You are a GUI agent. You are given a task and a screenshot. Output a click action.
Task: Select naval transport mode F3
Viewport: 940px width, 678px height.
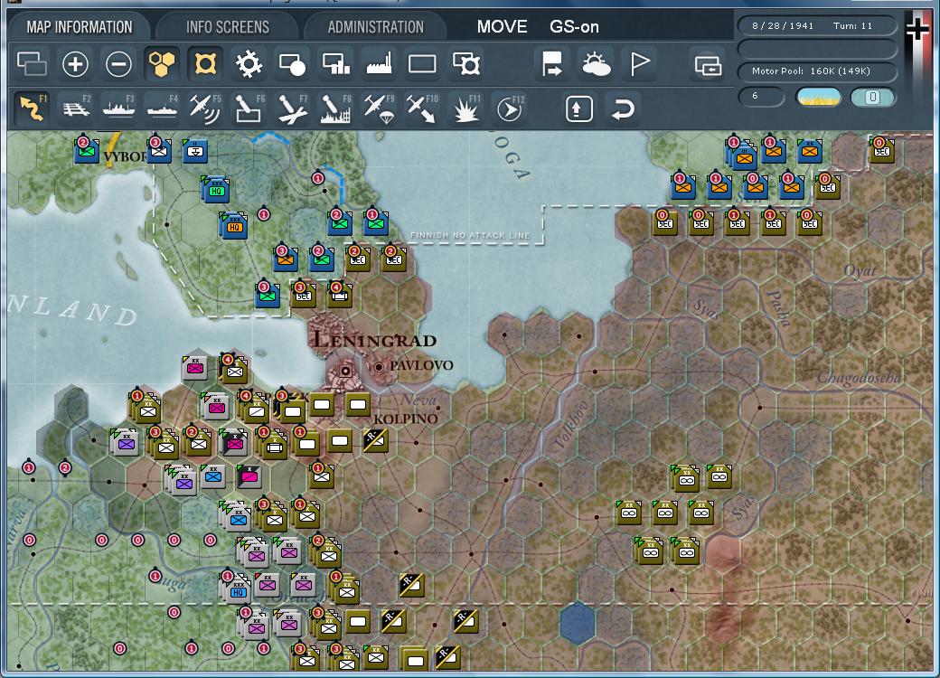tap(119, 108)
